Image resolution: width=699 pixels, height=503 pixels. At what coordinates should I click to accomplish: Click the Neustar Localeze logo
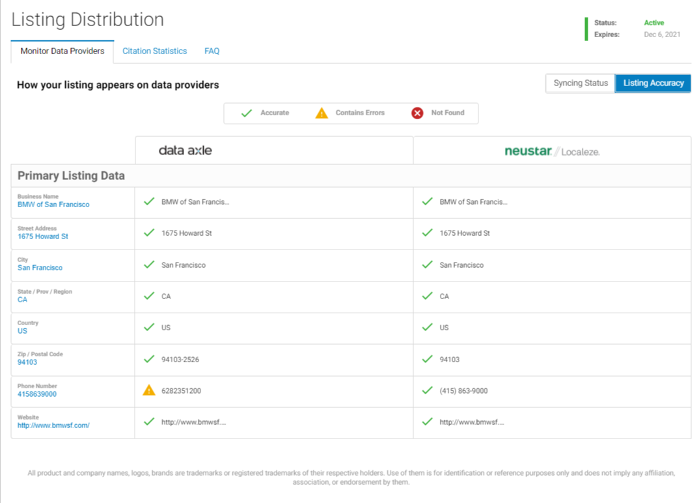pyautogui.click(x=552, y=151)
